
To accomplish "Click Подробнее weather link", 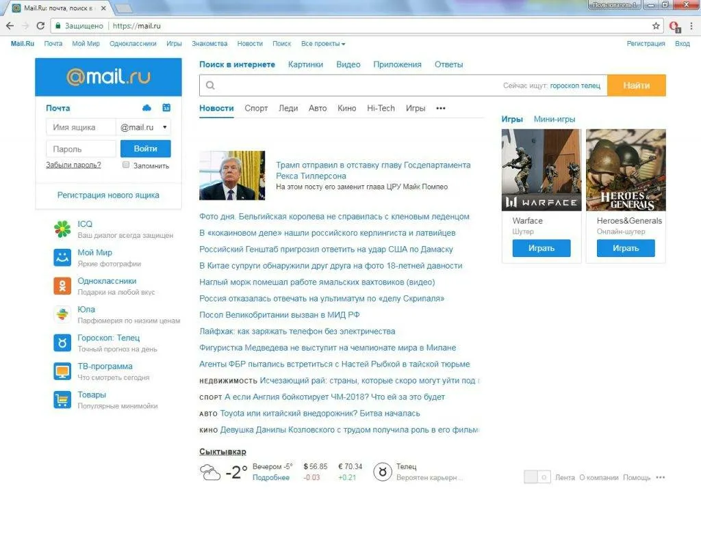I will (x=271, y=478).
